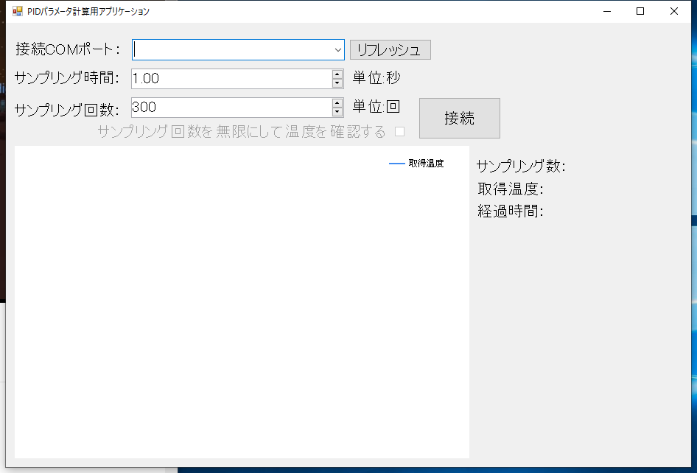Close the PID parameter application window
The image size is (697, 473).
[x=674, y=11]
